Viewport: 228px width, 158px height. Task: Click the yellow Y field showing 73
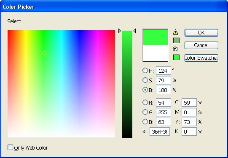(189, 122)
